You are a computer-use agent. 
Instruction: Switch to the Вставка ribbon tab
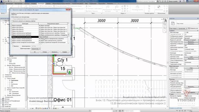coord(34,4)
